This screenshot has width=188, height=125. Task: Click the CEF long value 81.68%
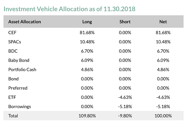[87, 33]
